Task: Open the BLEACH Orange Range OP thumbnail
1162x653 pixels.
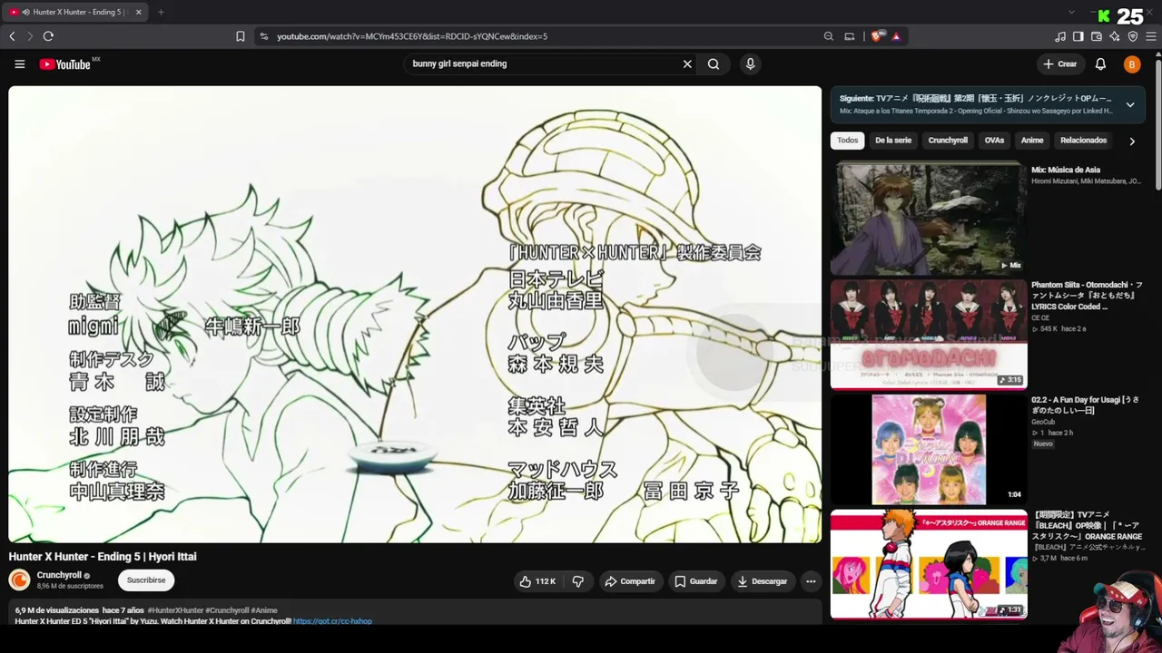Action: point(929,564)
